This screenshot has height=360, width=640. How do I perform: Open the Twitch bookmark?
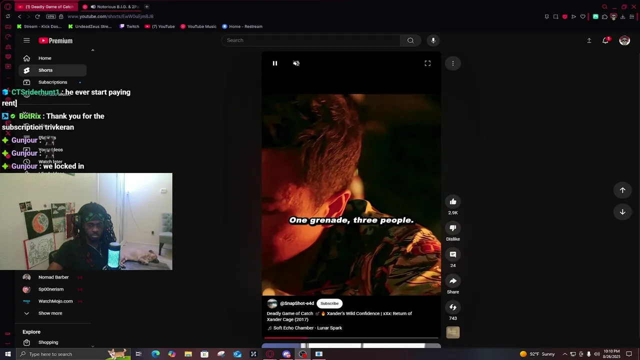129,26
